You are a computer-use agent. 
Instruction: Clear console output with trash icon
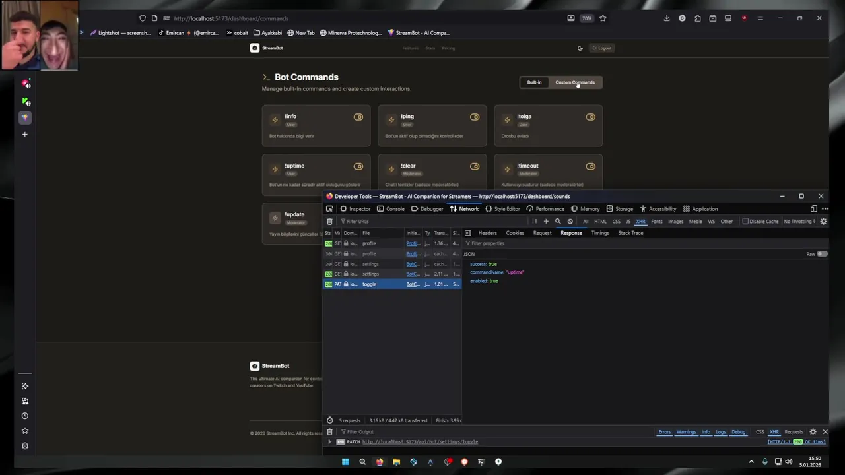point(329,432)
